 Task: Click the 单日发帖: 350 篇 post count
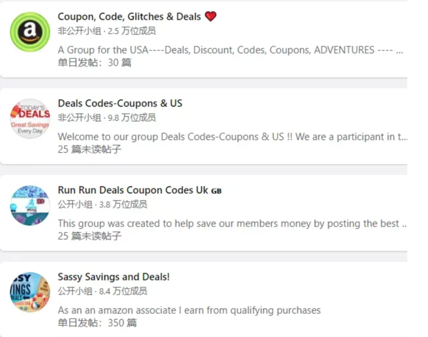click(97, 323)
